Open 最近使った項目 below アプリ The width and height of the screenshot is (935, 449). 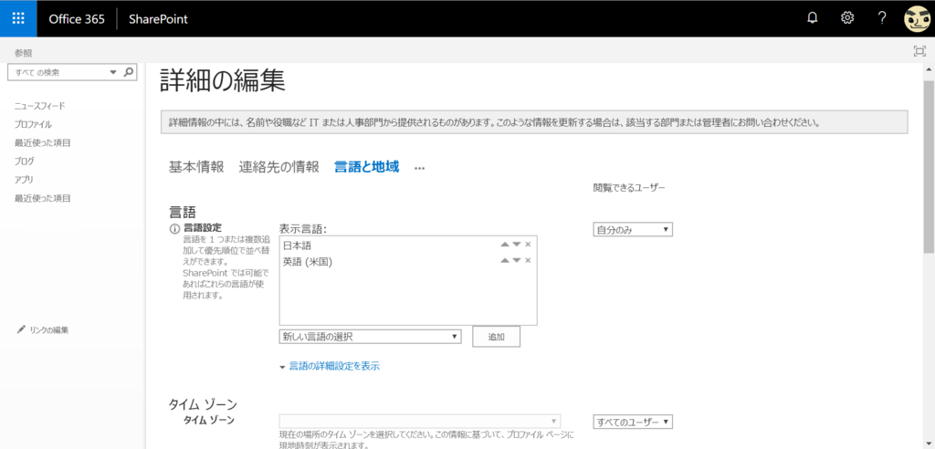[43, 198]
